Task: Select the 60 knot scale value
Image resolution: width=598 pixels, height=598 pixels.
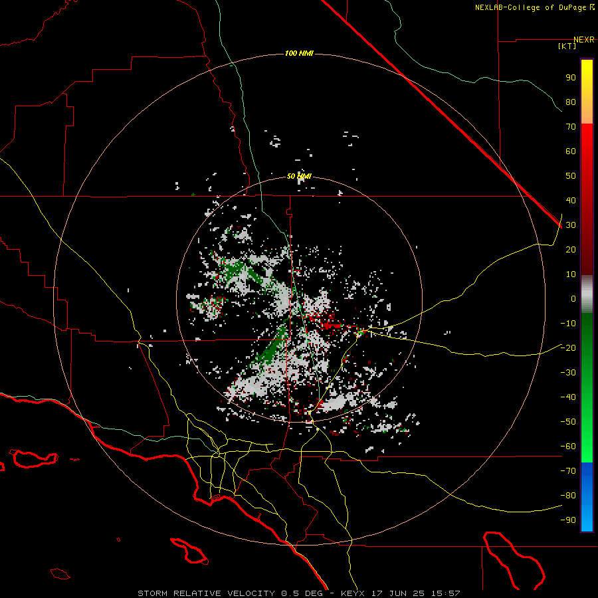Action: [x=571, y=151]
